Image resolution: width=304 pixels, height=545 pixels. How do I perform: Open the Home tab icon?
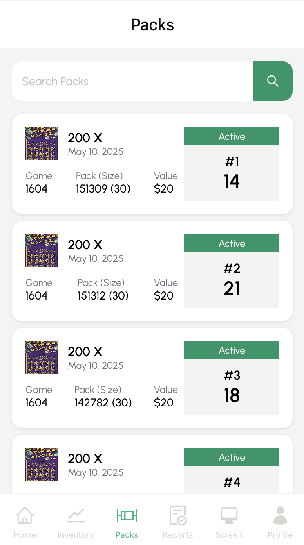[x=25, y=515]
